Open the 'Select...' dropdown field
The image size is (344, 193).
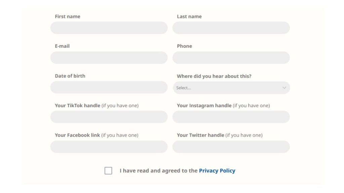[228, 88]
